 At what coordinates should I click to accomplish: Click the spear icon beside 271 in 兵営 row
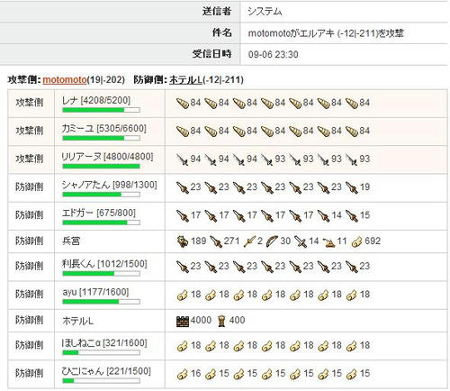pyautogui.click(x=216, y=241)
